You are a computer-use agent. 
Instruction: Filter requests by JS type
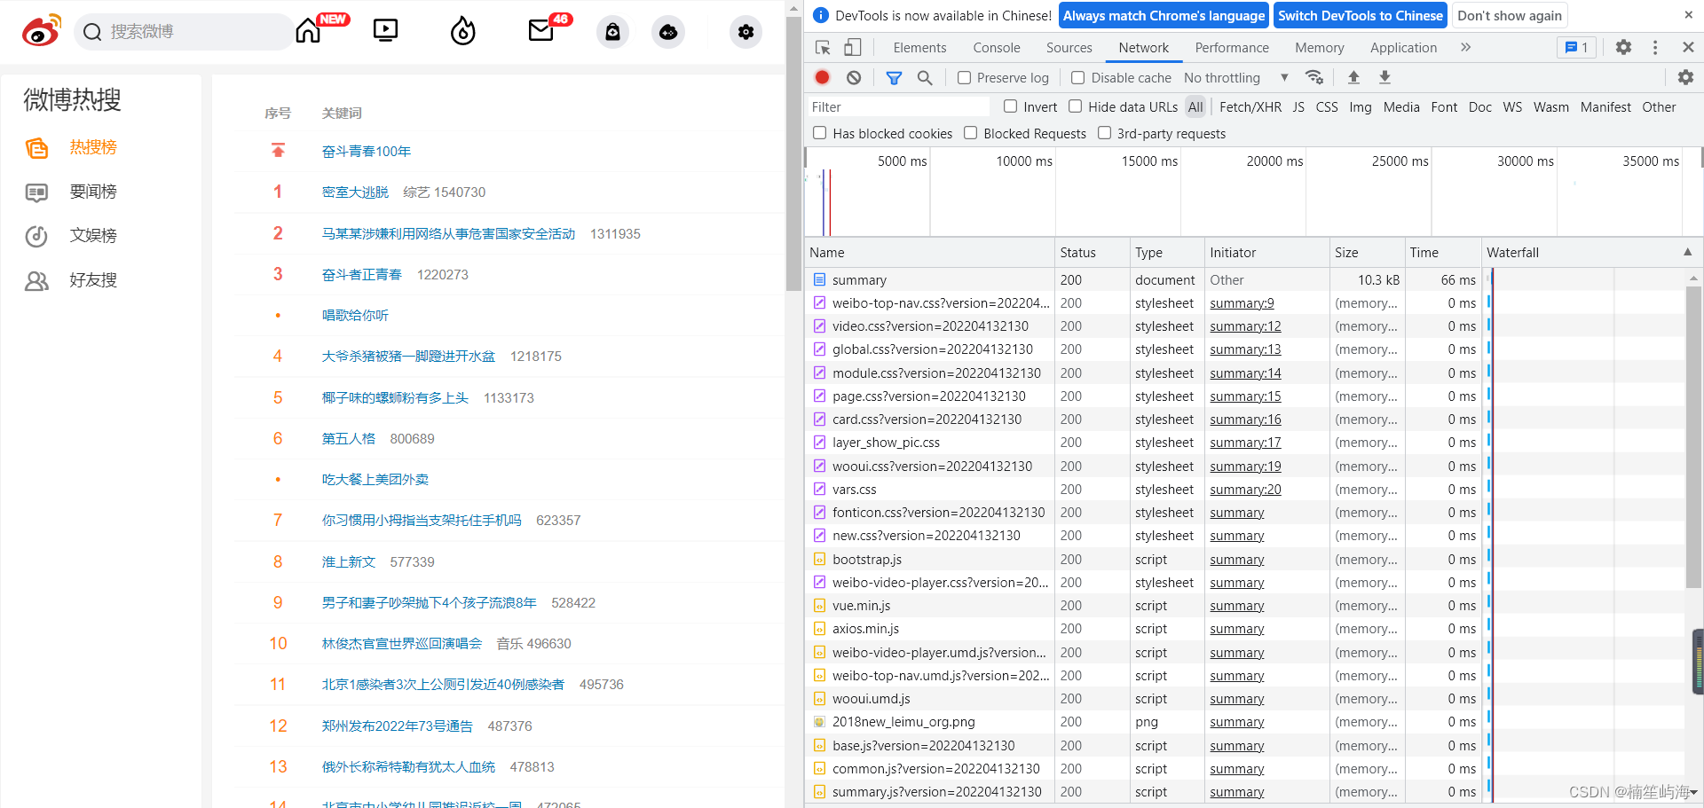[1298, 107]
